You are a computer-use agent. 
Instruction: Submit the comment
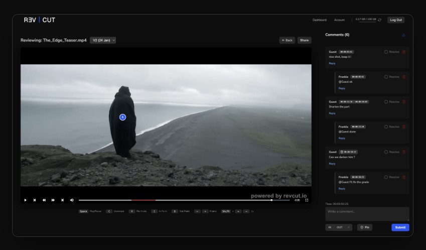pyautogui.click(x=400, y=227)
